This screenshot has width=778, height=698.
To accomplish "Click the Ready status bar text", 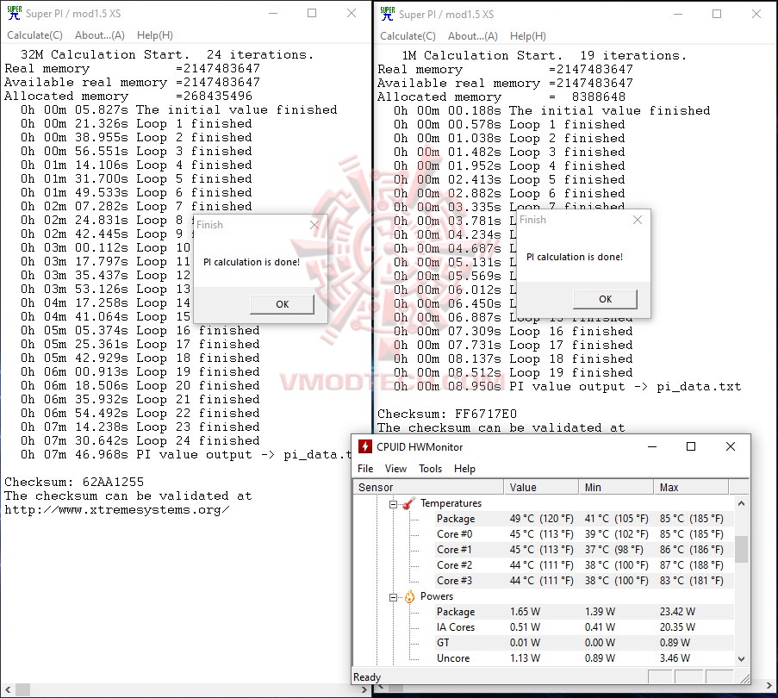I will coord(367,677).
